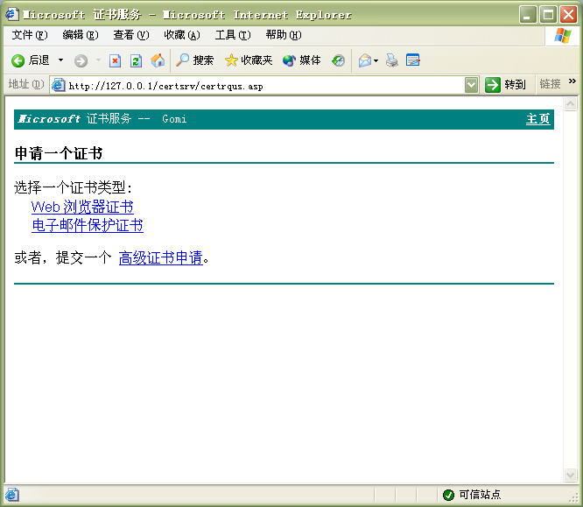Click the IE icon in status bar
583x507 pixels.
point(11,495)
